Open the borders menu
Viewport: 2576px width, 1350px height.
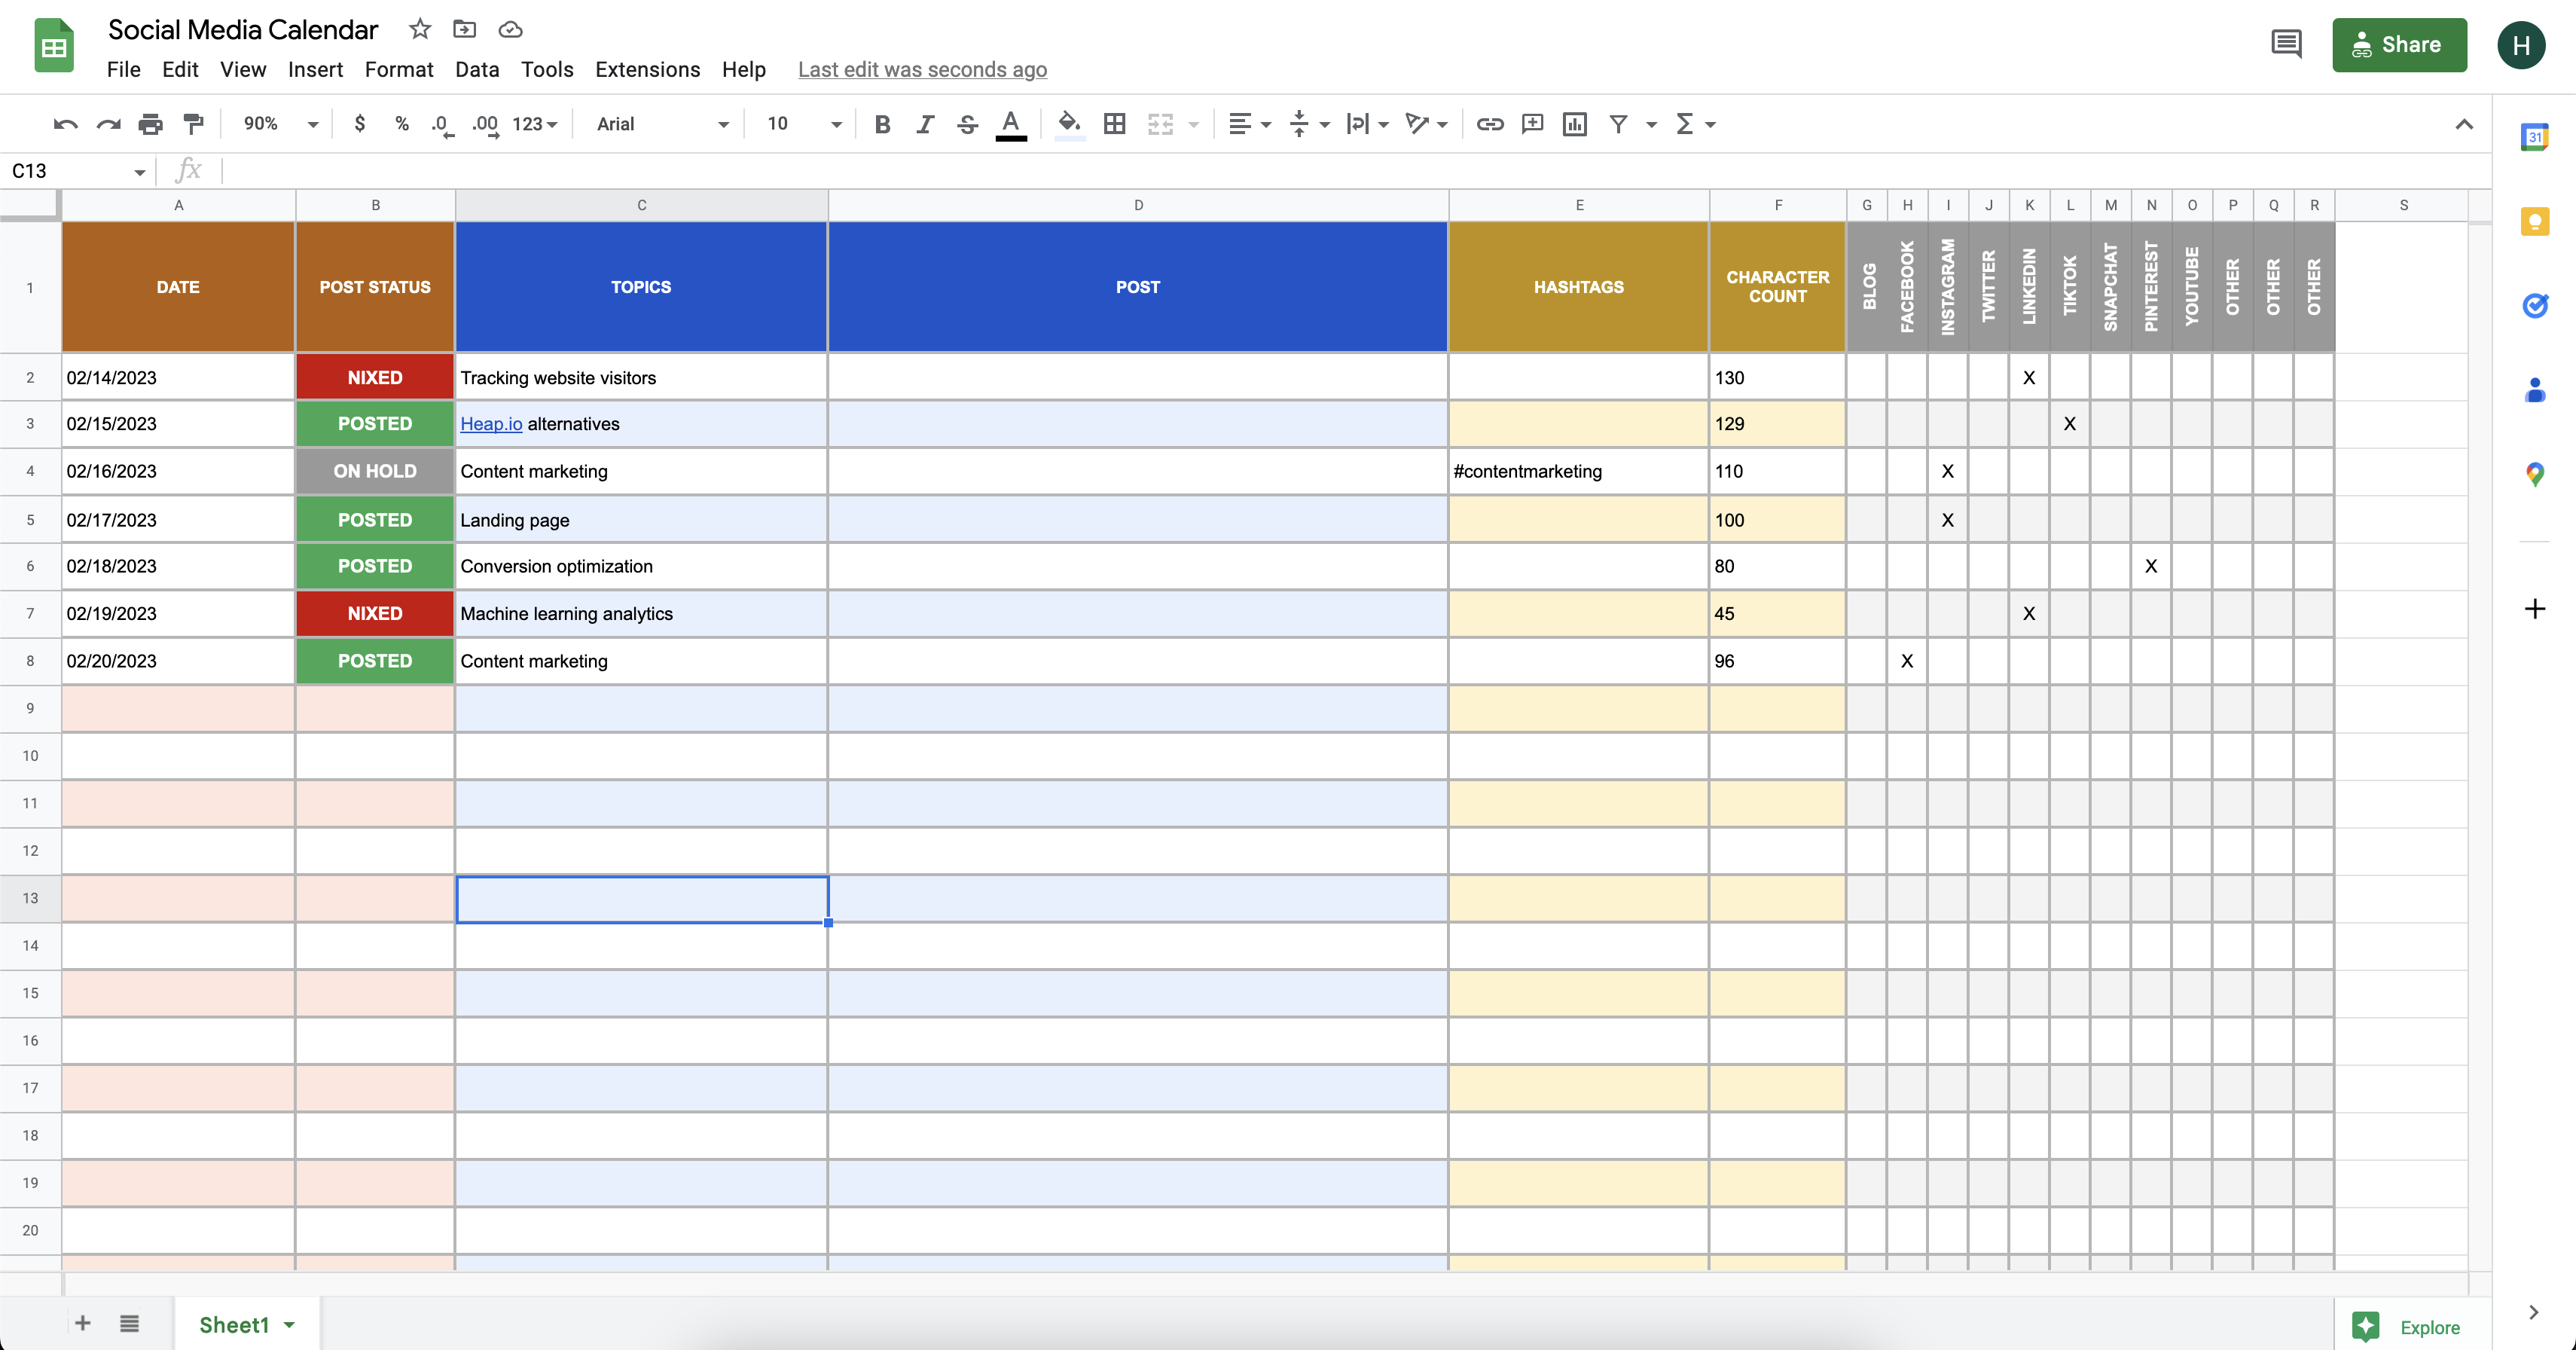1114,124
